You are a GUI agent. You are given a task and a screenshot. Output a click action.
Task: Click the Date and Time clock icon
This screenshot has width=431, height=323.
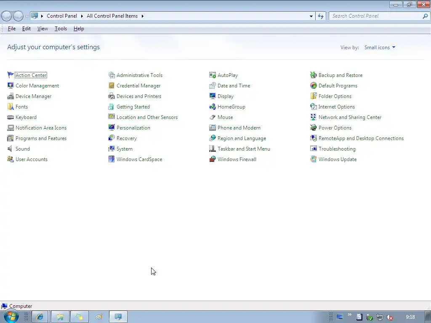(x=213, y=85)
